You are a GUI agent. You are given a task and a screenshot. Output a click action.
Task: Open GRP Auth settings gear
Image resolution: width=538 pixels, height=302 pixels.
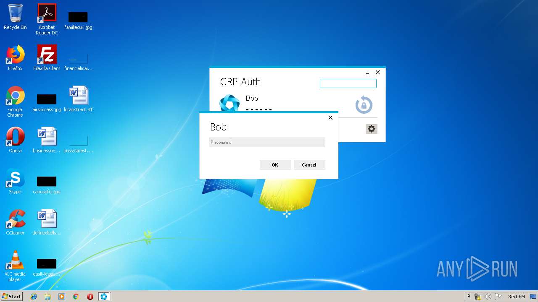click(372, 129)
